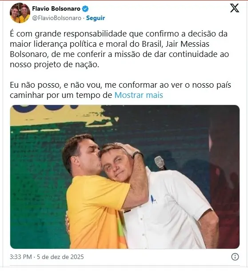Click the first line starting 'É com grande'
248x271 pixels.
tap(119, 34)
